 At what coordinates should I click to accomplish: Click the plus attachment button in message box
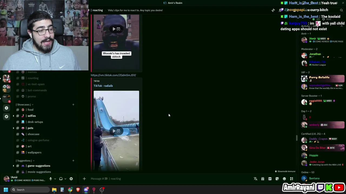(84, 179)
